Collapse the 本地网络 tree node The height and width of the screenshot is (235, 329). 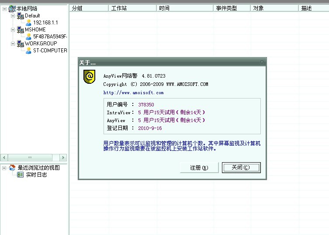point(4,9)
